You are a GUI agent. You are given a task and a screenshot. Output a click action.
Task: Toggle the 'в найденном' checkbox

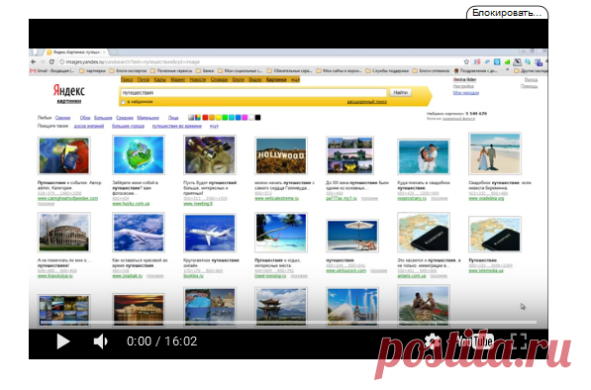click(x=123, y=102)
